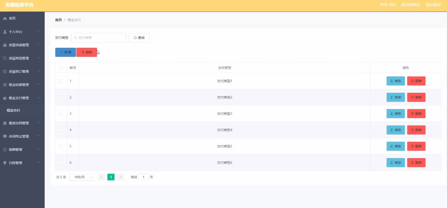Click the 交付类型 search input field
The image size is (447, 208).
pos(98,38)
